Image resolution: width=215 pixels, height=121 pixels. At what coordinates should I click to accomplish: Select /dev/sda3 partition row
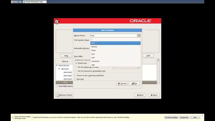(x=68, y=79)
